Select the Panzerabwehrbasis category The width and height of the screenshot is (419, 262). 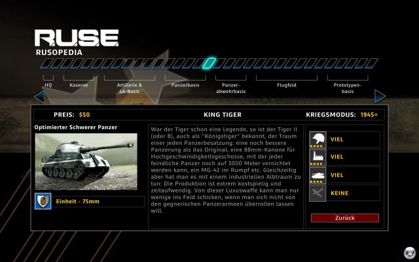[231, 88]
